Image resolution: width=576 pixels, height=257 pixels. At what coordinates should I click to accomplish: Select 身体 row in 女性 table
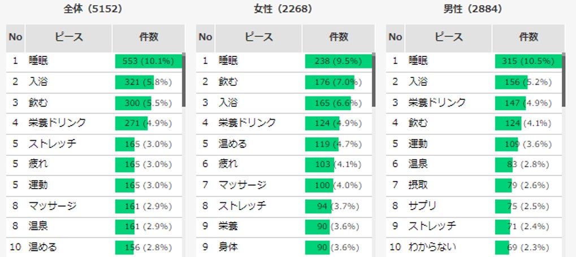[x=228, y=247]
